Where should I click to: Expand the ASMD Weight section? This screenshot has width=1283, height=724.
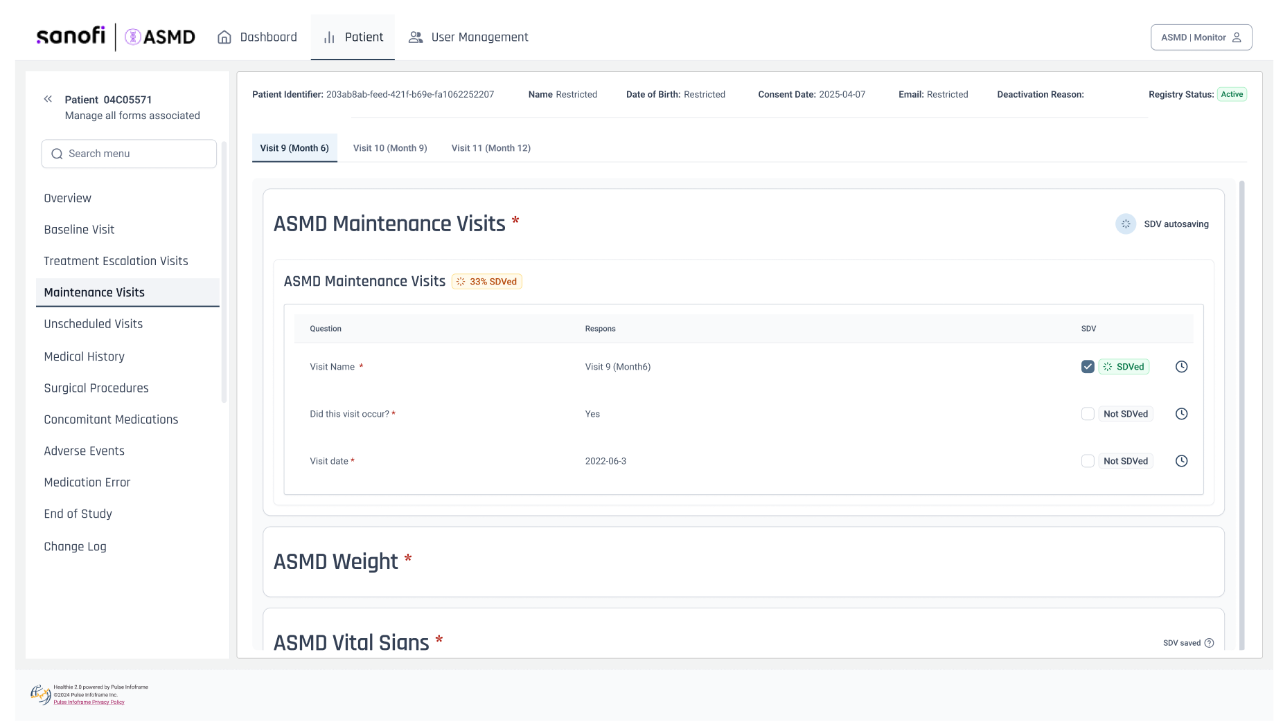pos(743,562)
